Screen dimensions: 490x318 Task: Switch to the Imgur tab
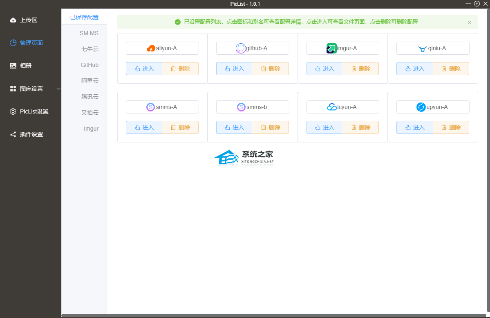(91, 129)
